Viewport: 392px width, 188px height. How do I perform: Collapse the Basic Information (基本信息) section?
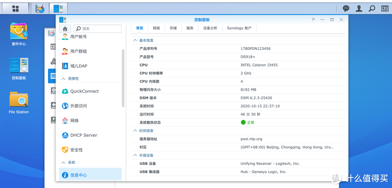click(135, 40)
